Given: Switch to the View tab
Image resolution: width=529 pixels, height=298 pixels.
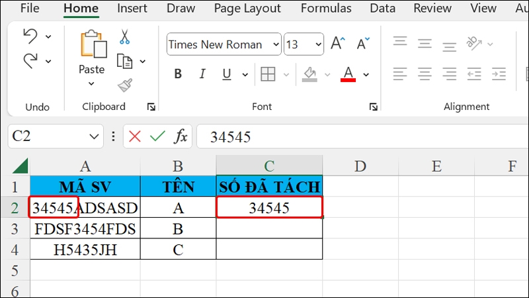Looking at the screenshot, I should pos(483,8).
